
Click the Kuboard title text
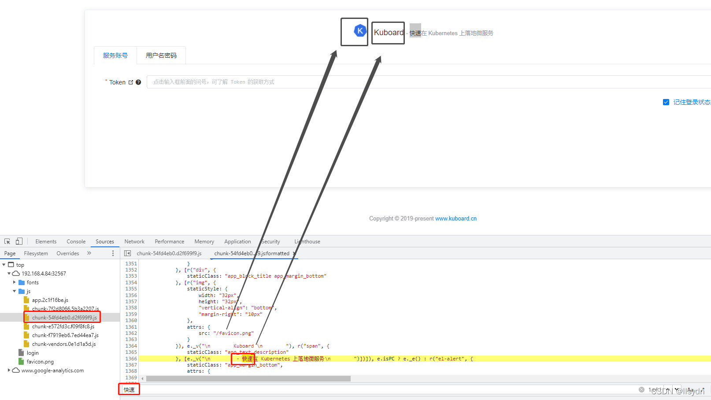(x=389, y=33)
